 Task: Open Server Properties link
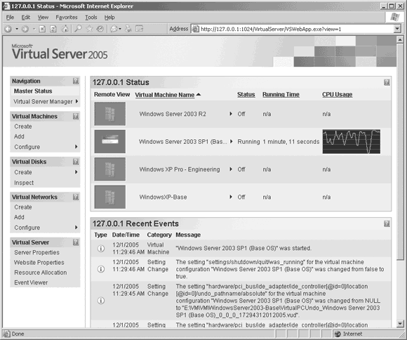37,252
